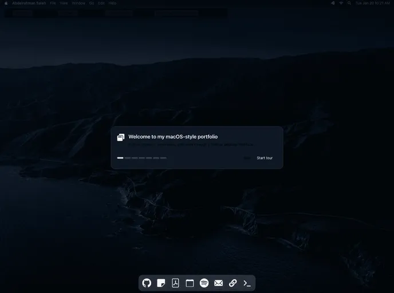
Task: Select the first tour progress step indicator
Action: (120, 158)
